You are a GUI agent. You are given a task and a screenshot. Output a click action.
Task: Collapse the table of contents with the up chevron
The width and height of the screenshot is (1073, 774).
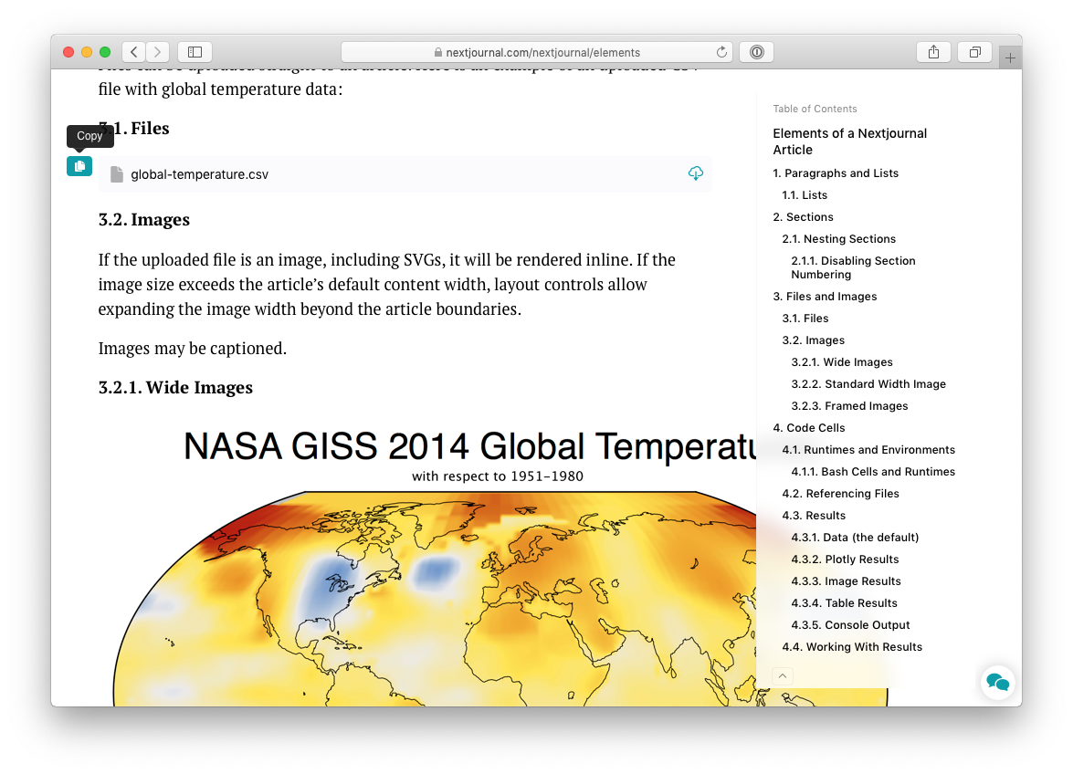783,675
